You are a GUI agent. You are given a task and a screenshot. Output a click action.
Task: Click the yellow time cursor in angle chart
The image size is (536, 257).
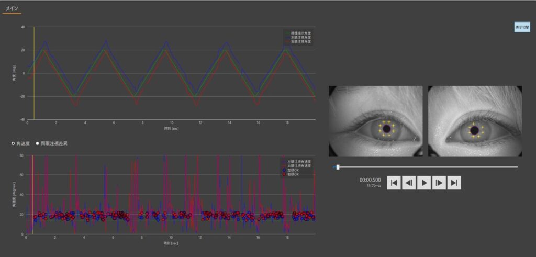(34, 73)
